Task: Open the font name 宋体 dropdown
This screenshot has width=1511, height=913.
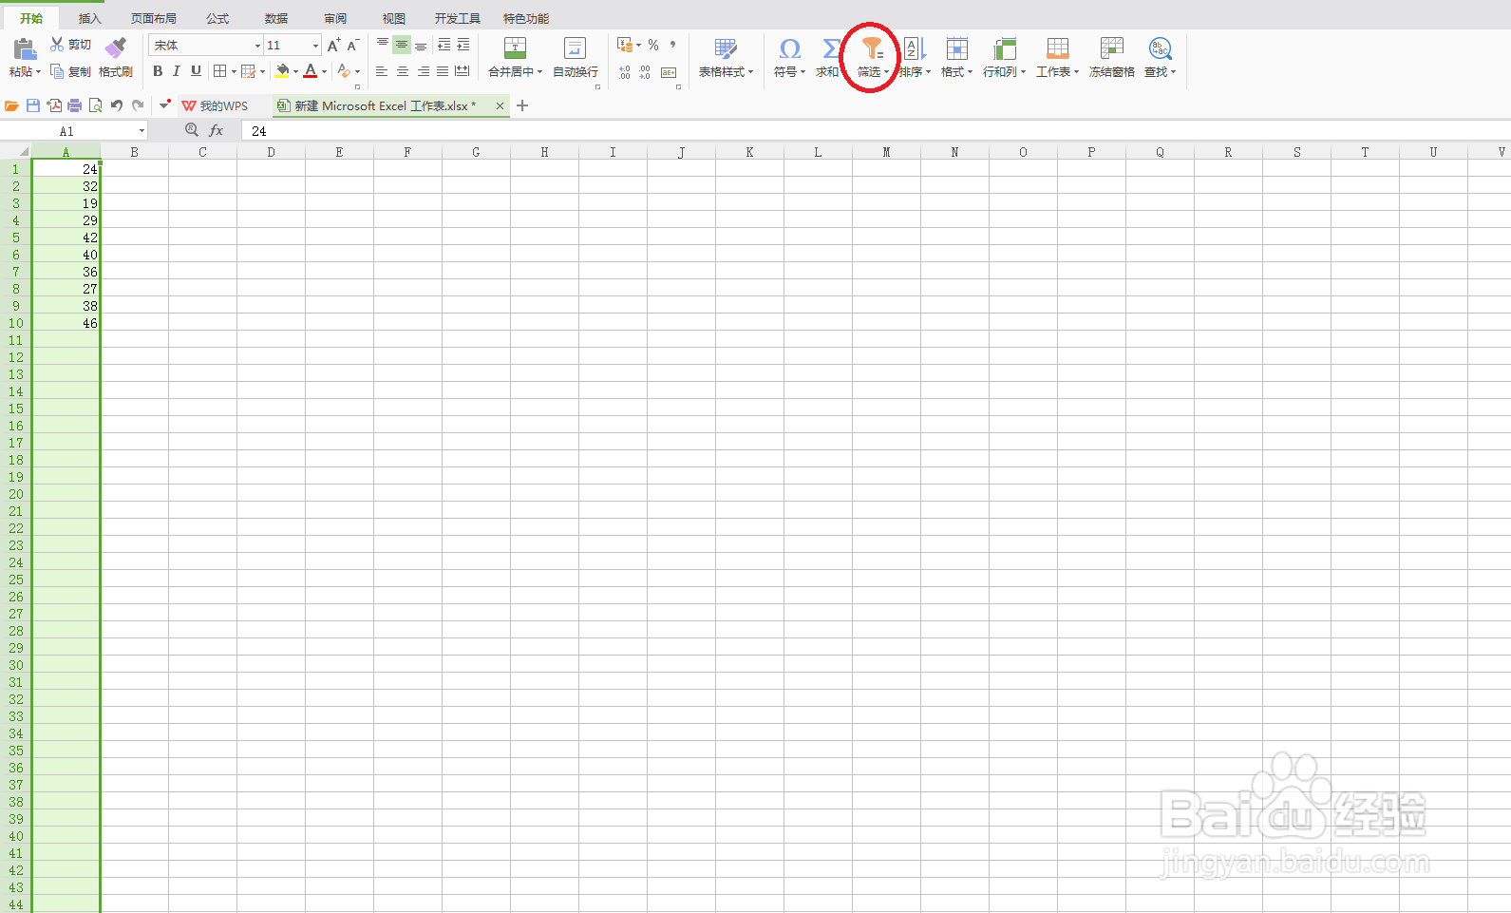Action: point(257,46)
